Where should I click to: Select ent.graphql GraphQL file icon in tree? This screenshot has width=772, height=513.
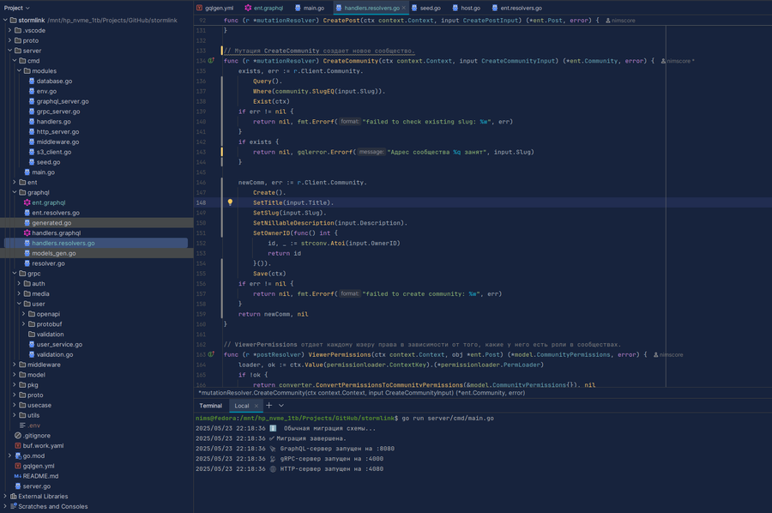(x=27, y=202)
